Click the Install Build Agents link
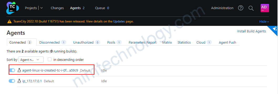278x94 pixels. (251, 31)
